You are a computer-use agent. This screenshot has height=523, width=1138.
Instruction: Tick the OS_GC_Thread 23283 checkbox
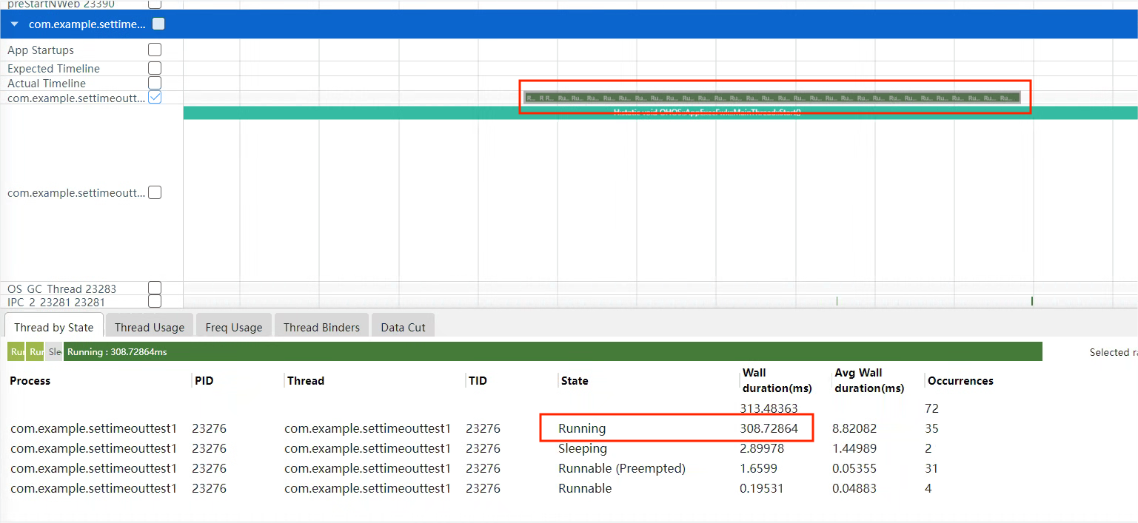pyautogui.click(x=155, y=288)
